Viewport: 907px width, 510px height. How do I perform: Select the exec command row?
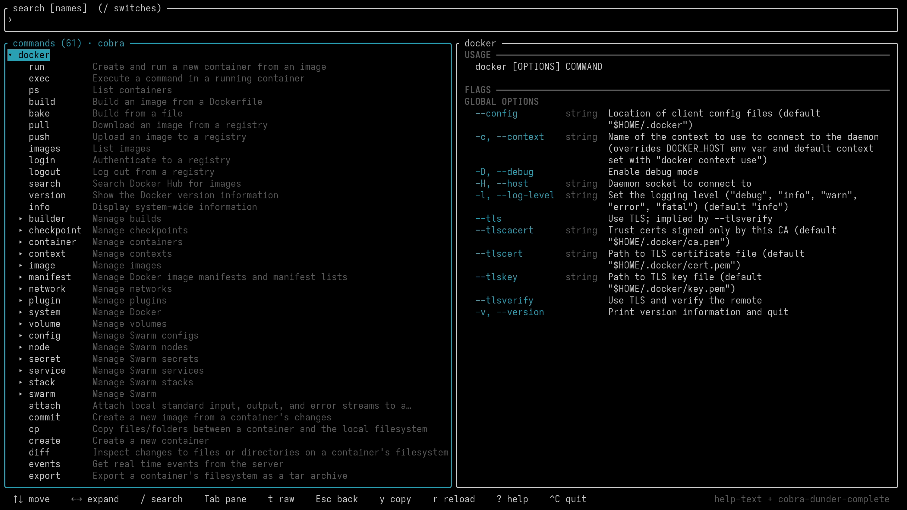pyautogui.click(x=229, y=79)
